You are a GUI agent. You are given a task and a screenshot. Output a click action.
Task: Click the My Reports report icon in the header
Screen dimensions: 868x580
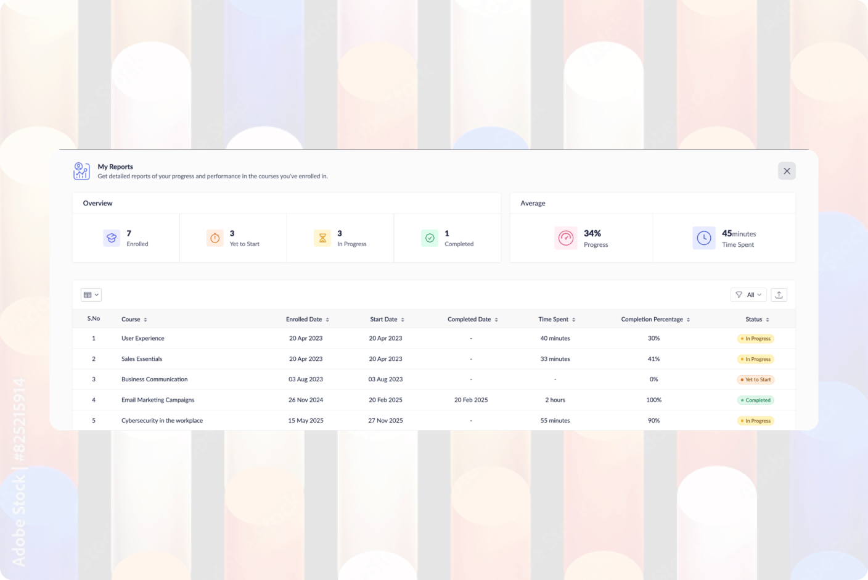tap(81, 170)
